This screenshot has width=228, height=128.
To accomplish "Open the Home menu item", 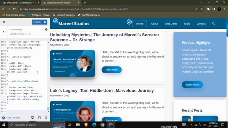I will [x=140, y=24].
